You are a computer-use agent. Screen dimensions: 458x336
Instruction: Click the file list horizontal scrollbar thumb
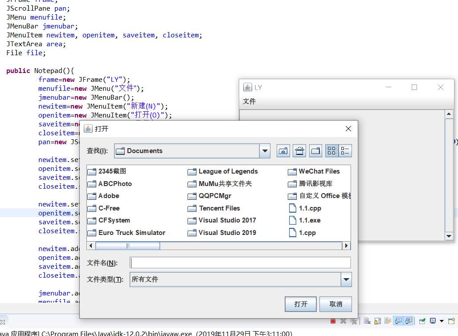pyautogui.click(x=127, y=246)
